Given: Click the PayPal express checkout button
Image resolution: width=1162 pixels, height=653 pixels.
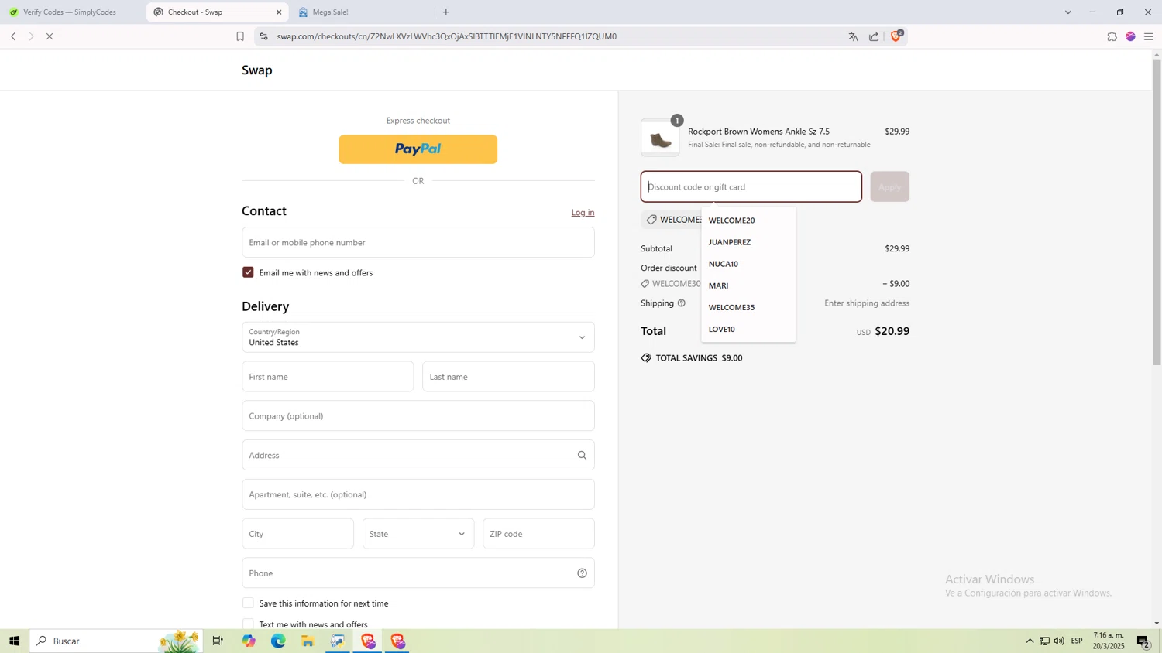Looking at the screenshot, I should click(418, 149).
